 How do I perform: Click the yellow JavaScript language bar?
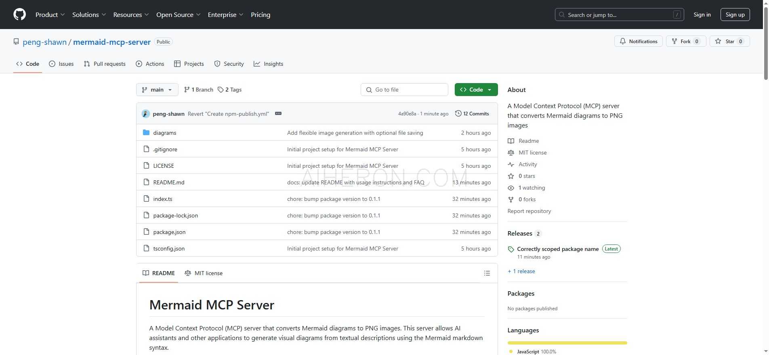567,343
